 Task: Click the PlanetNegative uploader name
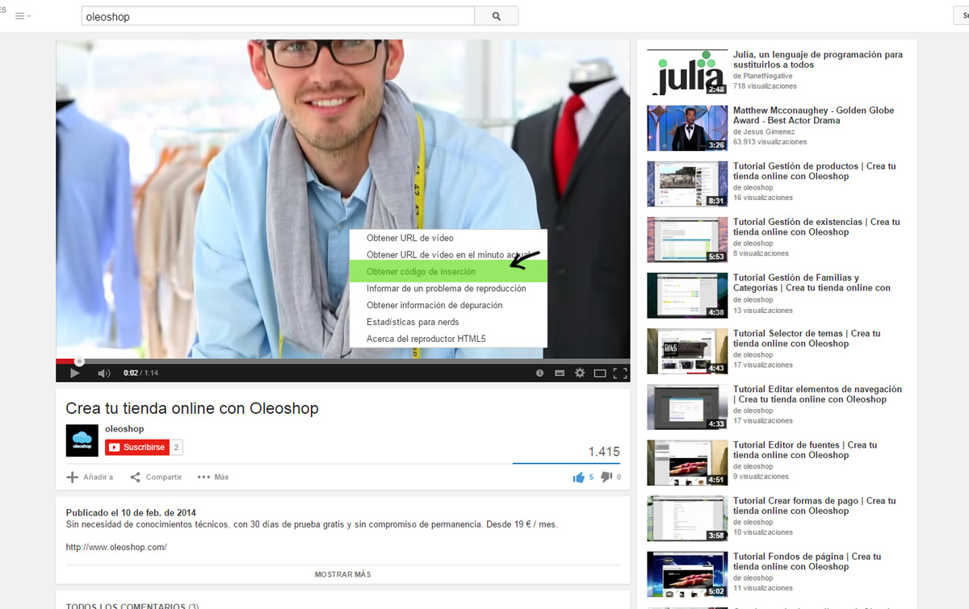[x=769, y=76]
